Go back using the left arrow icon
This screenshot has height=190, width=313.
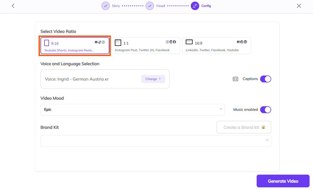(x=13, y=6)
